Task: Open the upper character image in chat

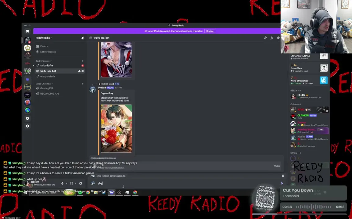Action: (116, 60)
